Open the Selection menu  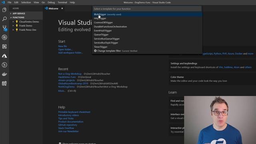point(26,2)
